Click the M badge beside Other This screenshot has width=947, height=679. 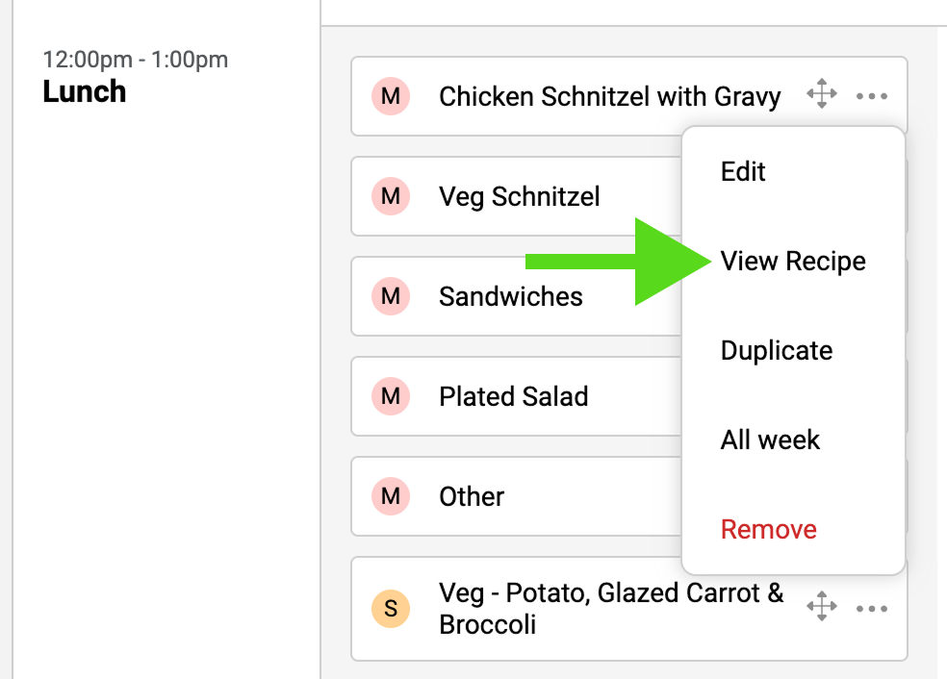coord(391,496)
